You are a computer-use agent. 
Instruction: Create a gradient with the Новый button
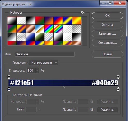tap(107, 54)
